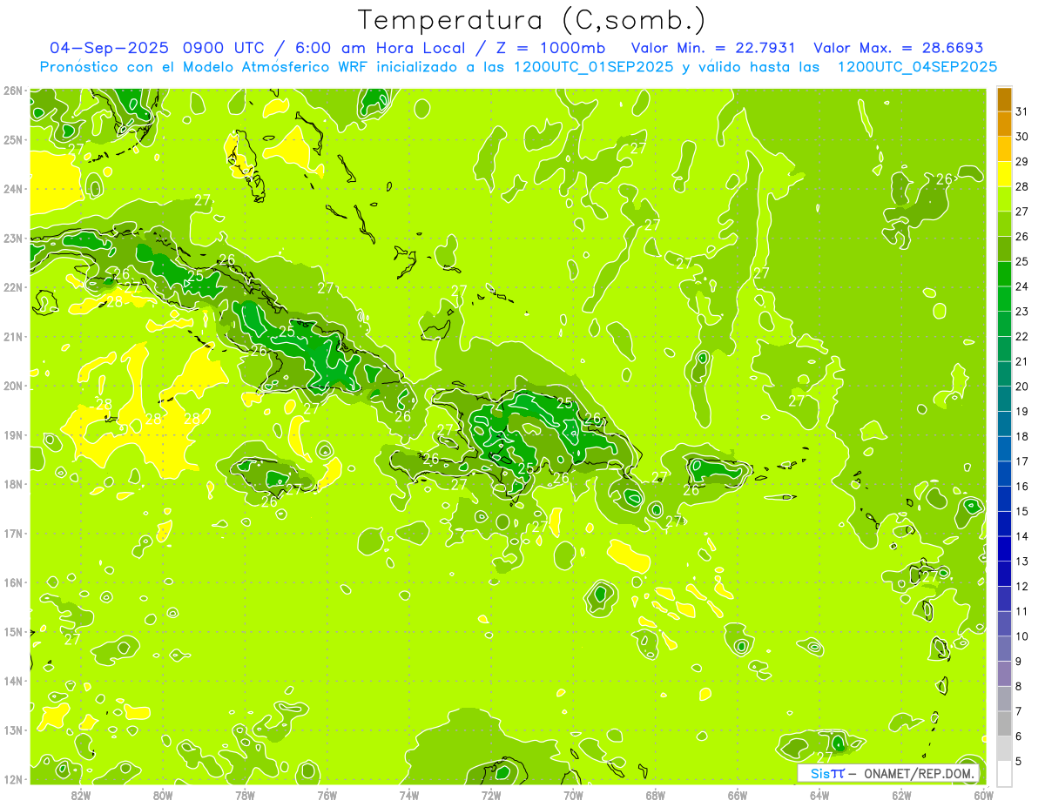Click legend value 20 on the color bar
The width and height of the screenshot is (1045, 807).
pos(1021,387)
